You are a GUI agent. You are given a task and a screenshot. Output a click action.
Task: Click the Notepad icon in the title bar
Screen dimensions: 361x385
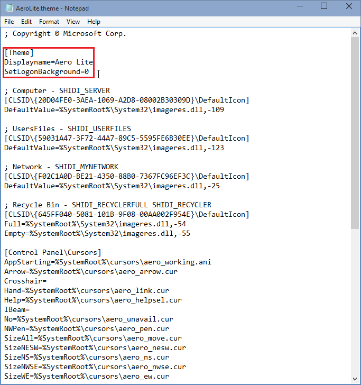(9, 8)
